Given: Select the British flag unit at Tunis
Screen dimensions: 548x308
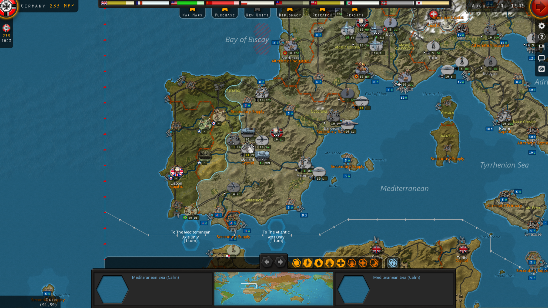Looking at the screenshot, I should [x=463, y=249].
